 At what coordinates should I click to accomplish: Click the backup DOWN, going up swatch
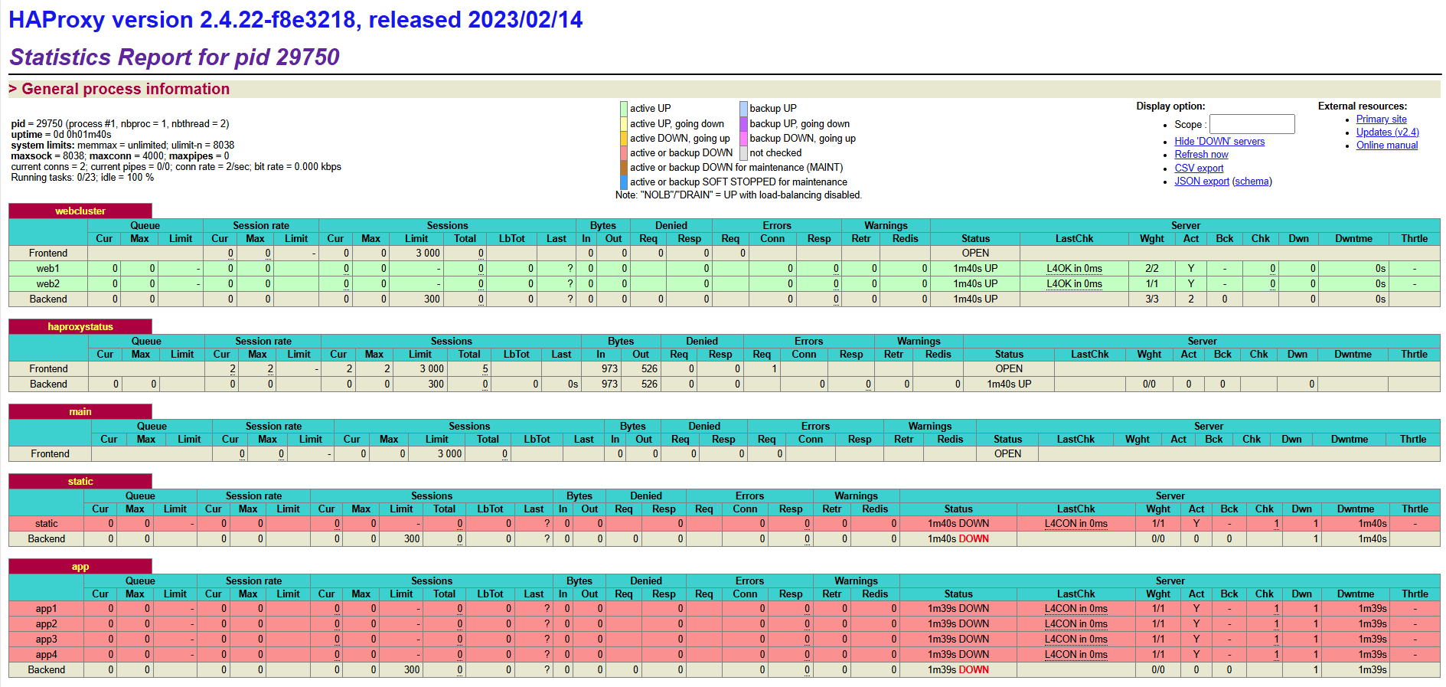743,138
